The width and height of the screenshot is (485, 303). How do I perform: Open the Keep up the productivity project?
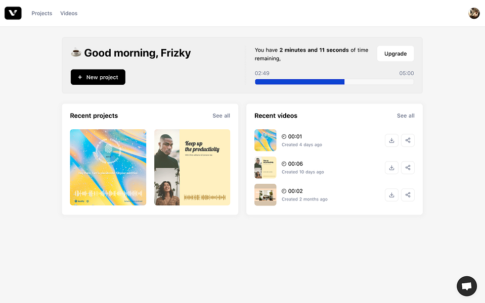[192, 167]
